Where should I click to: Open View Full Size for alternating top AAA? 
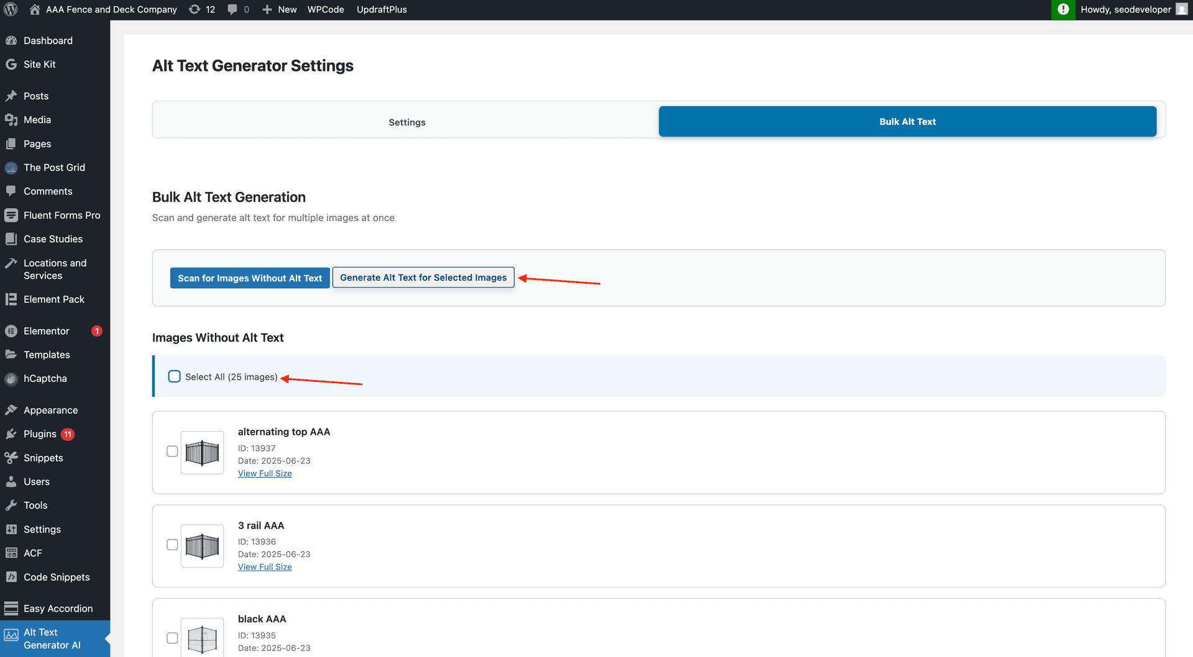click(265, 473)
